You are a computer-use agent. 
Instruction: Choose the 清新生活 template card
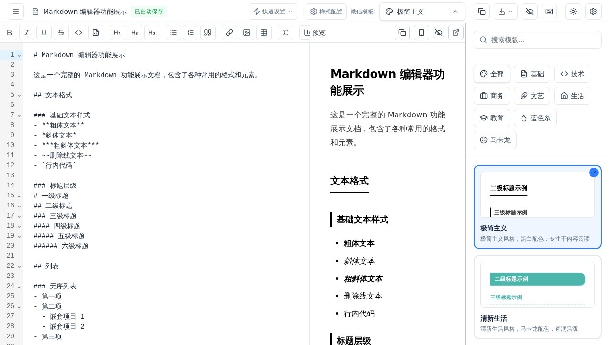pyautogui.click(x=537, y=297)
